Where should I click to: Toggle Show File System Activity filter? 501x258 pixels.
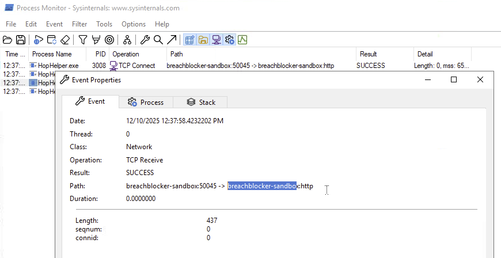click(x=203, y=40)
